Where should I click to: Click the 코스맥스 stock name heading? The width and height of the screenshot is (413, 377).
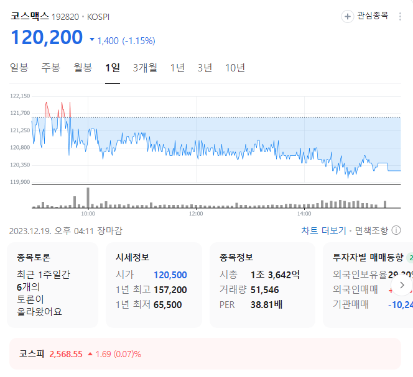click(30, 16)
